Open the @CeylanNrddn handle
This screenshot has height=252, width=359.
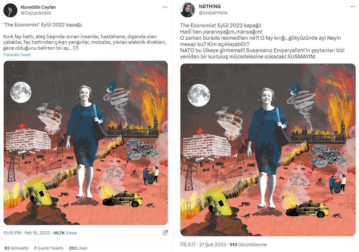pyautogui.click(x=36, y=13)
